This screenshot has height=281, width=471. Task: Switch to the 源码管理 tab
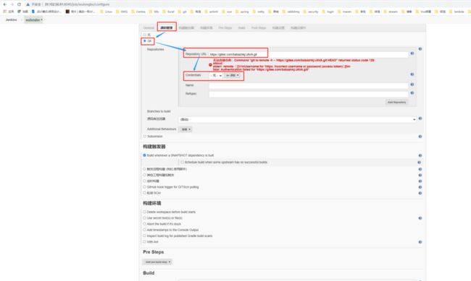pos(167,28)
